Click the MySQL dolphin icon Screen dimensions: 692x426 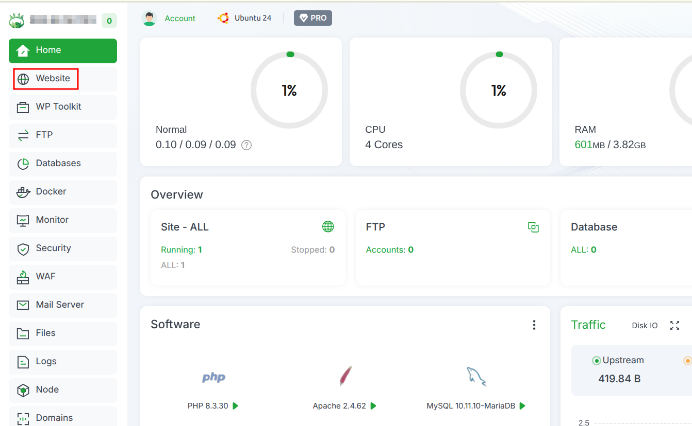point(476,377)
